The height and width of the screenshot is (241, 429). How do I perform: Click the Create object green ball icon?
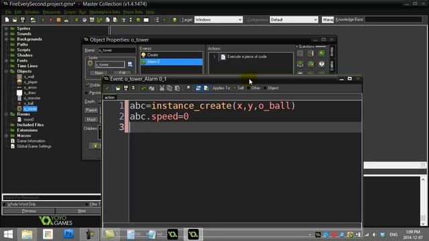pyautogui.click(x=139, y=19)
